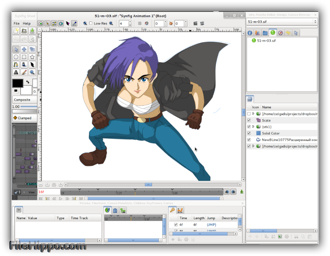Open the Help menu
Viewport: 330px width, 256px height.
[27, 23]
